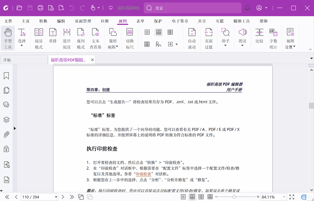
Task: Start Auto Scroll (自动滚动)
Action: coord(192,38)
